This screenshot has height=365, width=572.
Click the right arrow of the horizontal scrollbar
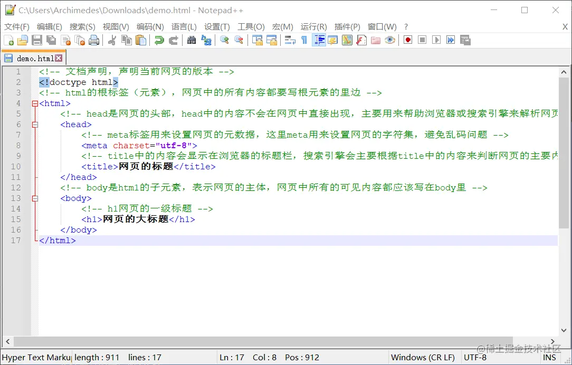[x=552, y=342]
